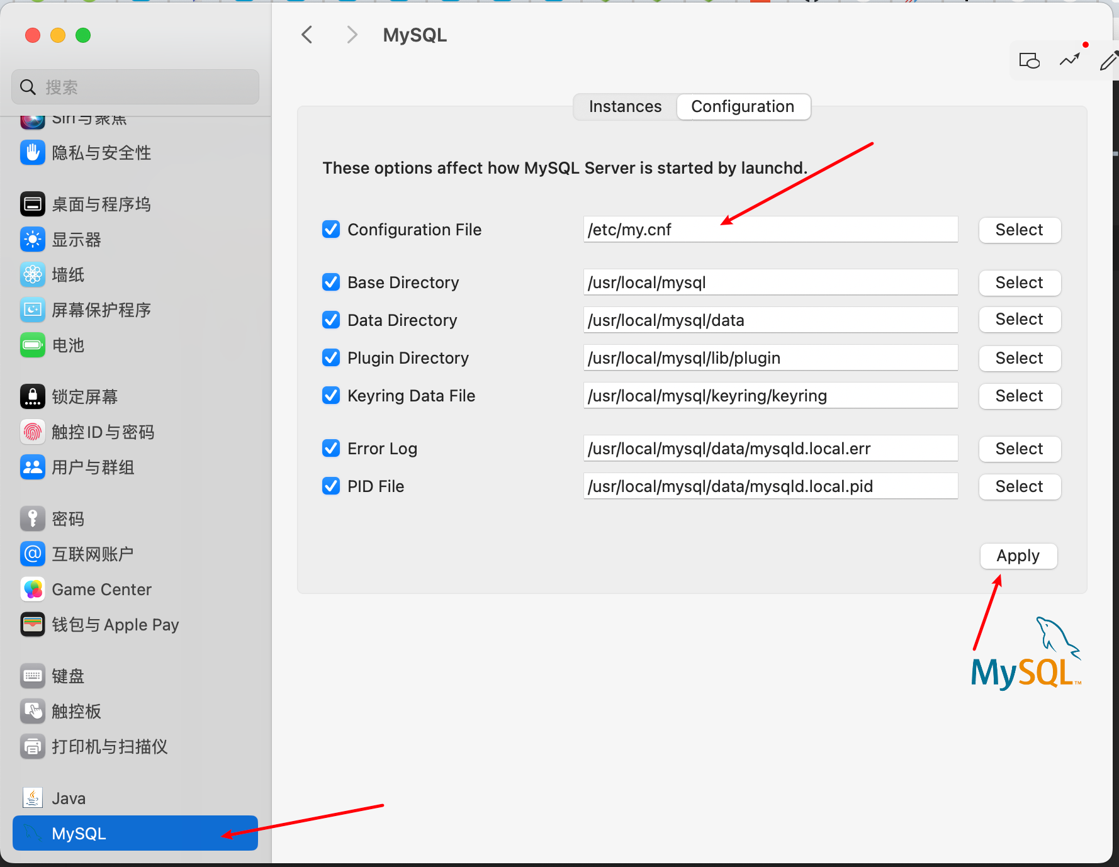Uncheck Data Directory checkbox
1119x867 pixels.
(x=331, y=320)
